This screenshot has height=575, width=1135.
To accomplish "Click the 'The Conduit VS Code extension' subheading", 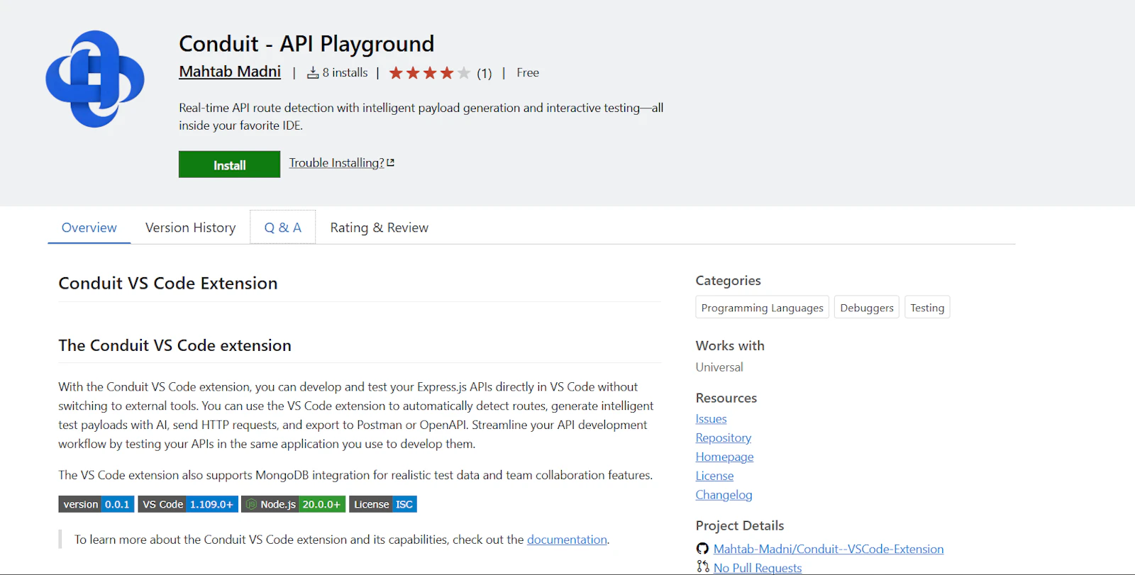I will pos(175,345).
